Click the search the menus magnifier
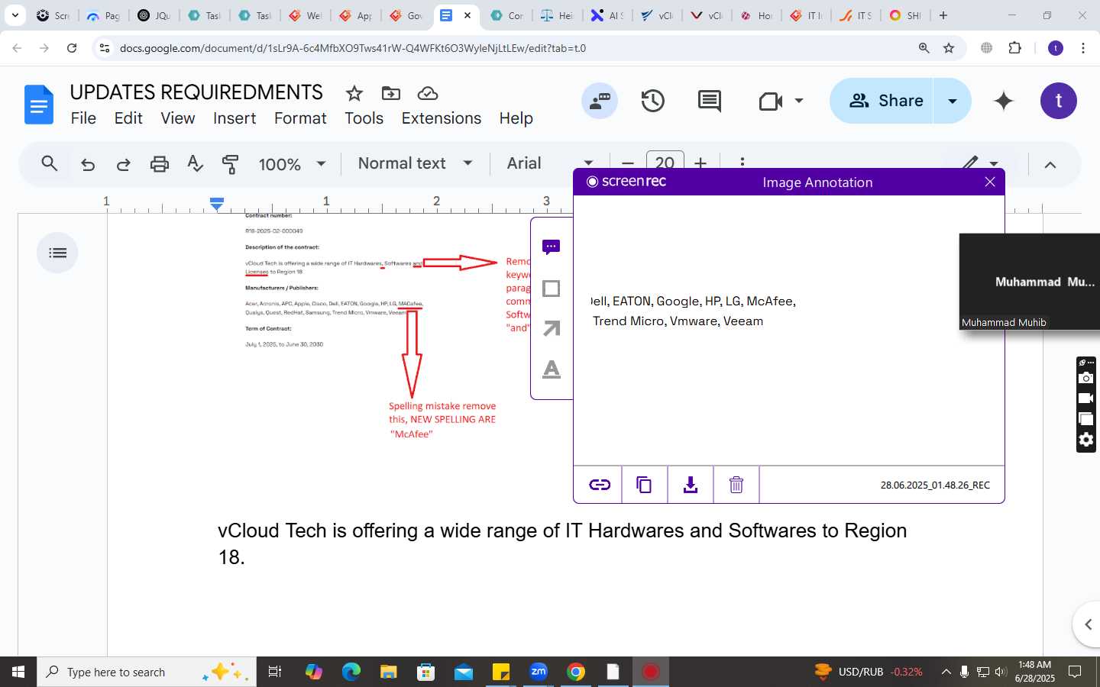1100x687 pixels. click(50, 163)
